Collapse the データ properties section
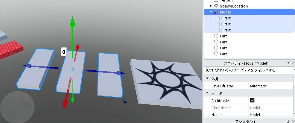This screenshot has height=123, width=295. click(207, 93)
